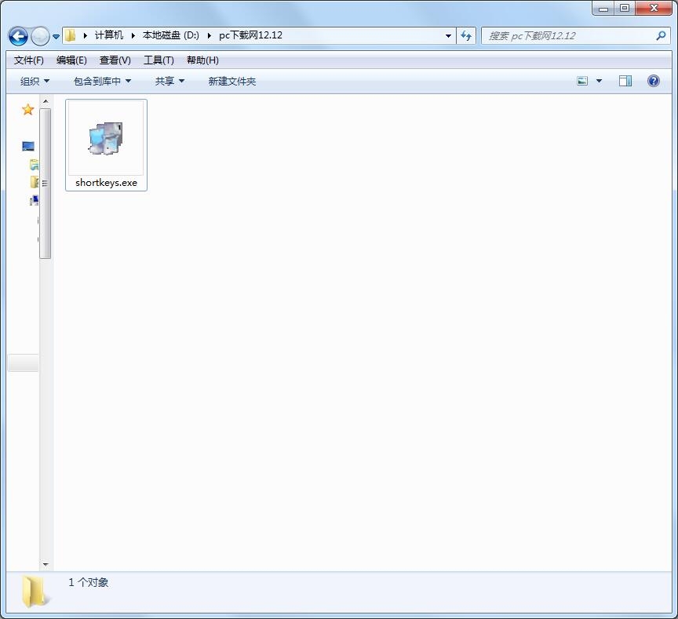Open the 工具(T) menu
Viewport: 678px width, 619px height.
(159, 60)
